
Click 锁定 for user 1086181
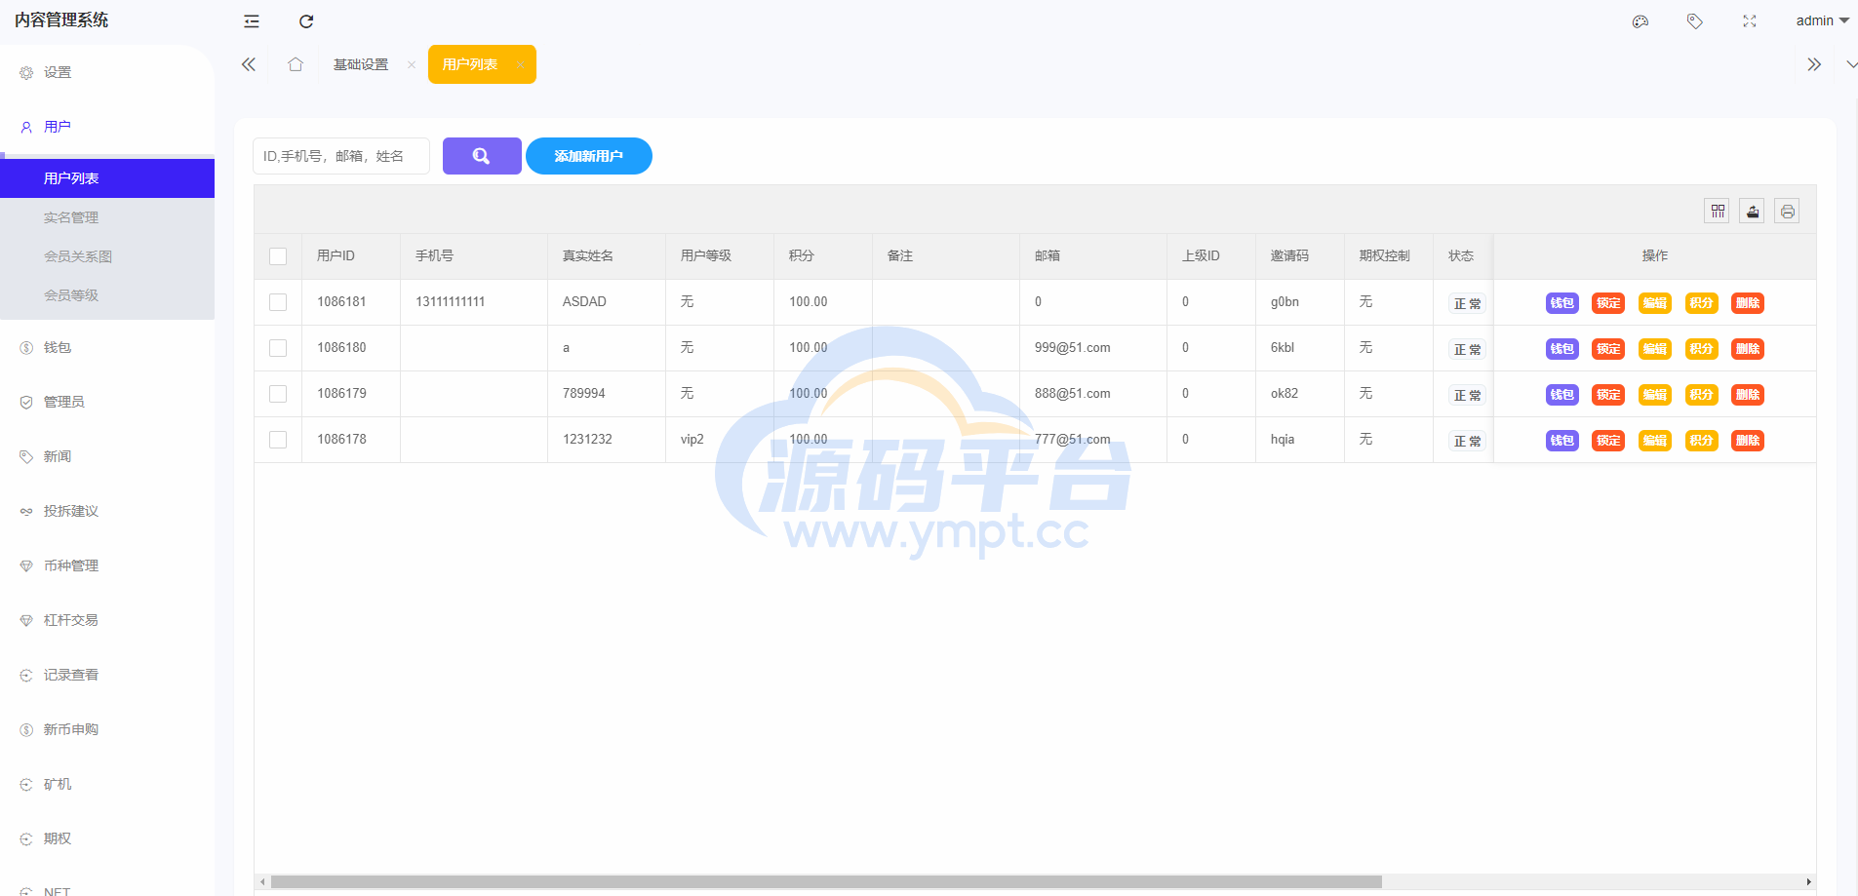[1608, 303]
